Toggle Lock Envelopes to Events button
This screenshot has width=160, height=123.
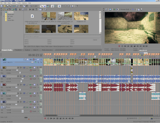coord(52,6)
